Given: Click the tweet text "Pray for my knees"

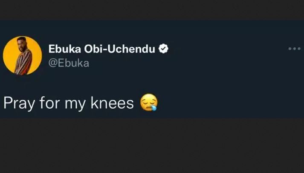Looking at the screenshot, I should click(68, 103).
